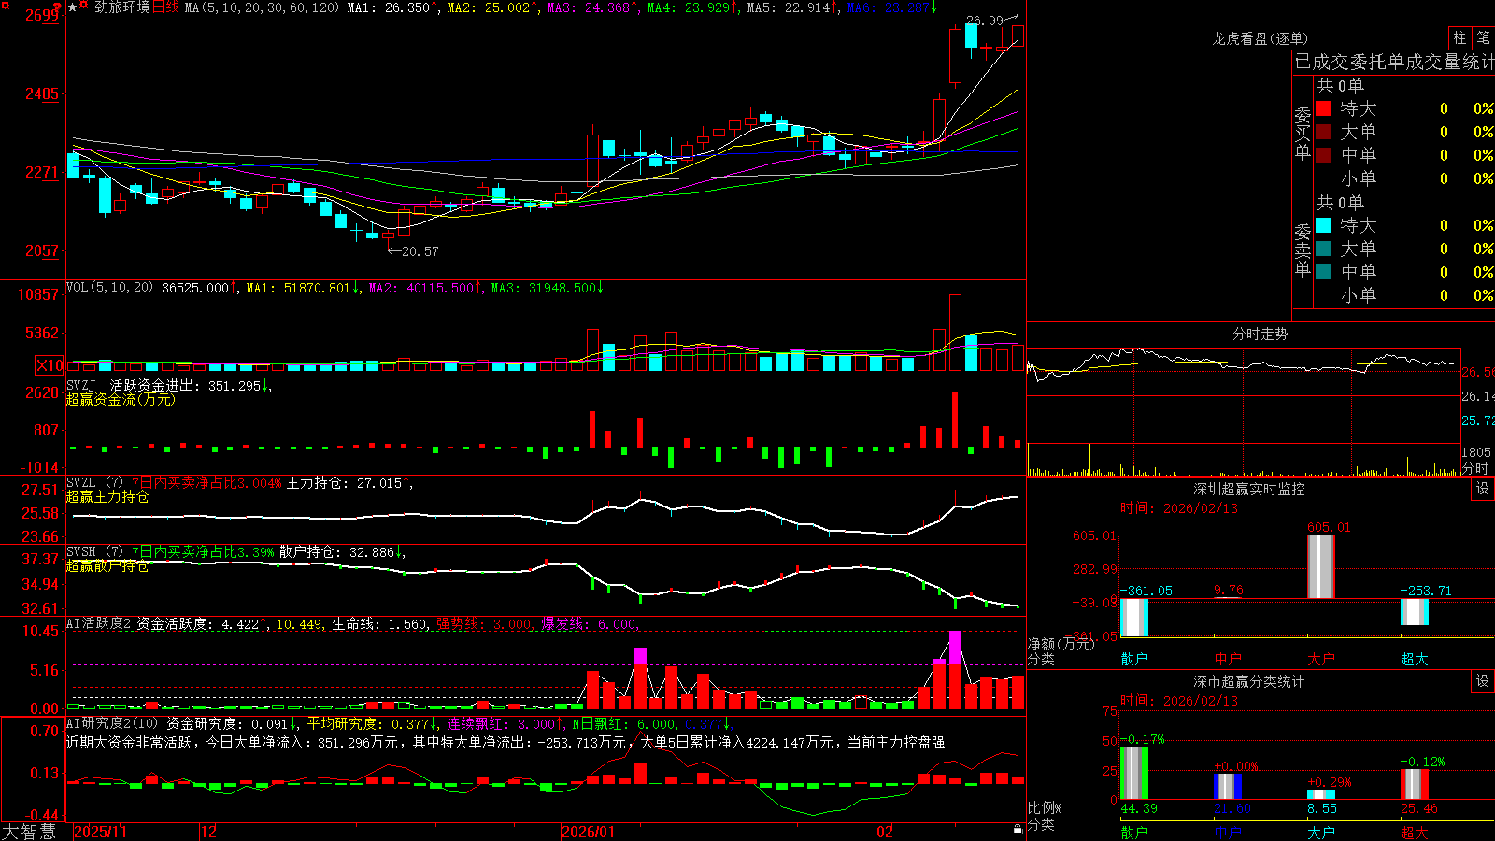Click the 02 month marker on date axis
The height and width of the screenshot is (841, 1495).
tap(885, 832)
